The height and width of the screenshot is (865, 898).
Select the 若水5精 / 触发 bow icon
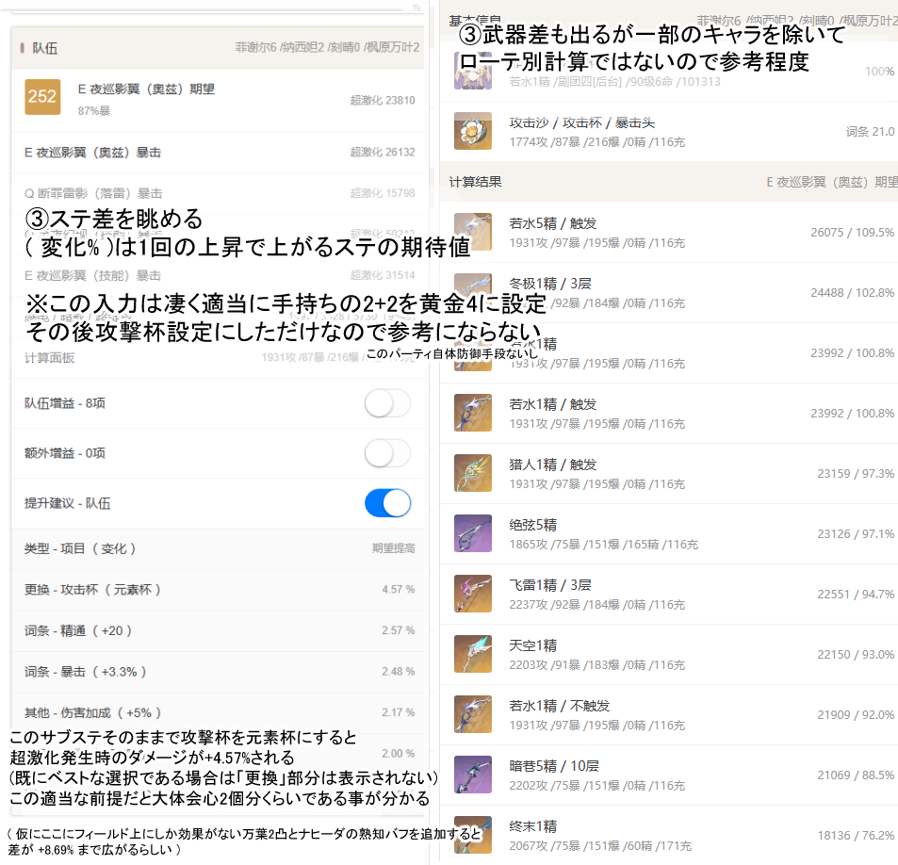pyautogui.click(x=472, y=232)
